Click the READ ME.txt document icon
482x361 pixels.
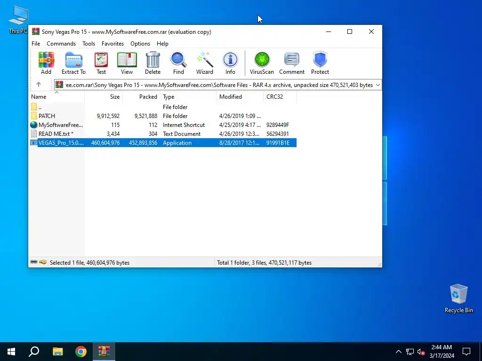[34, 134]
